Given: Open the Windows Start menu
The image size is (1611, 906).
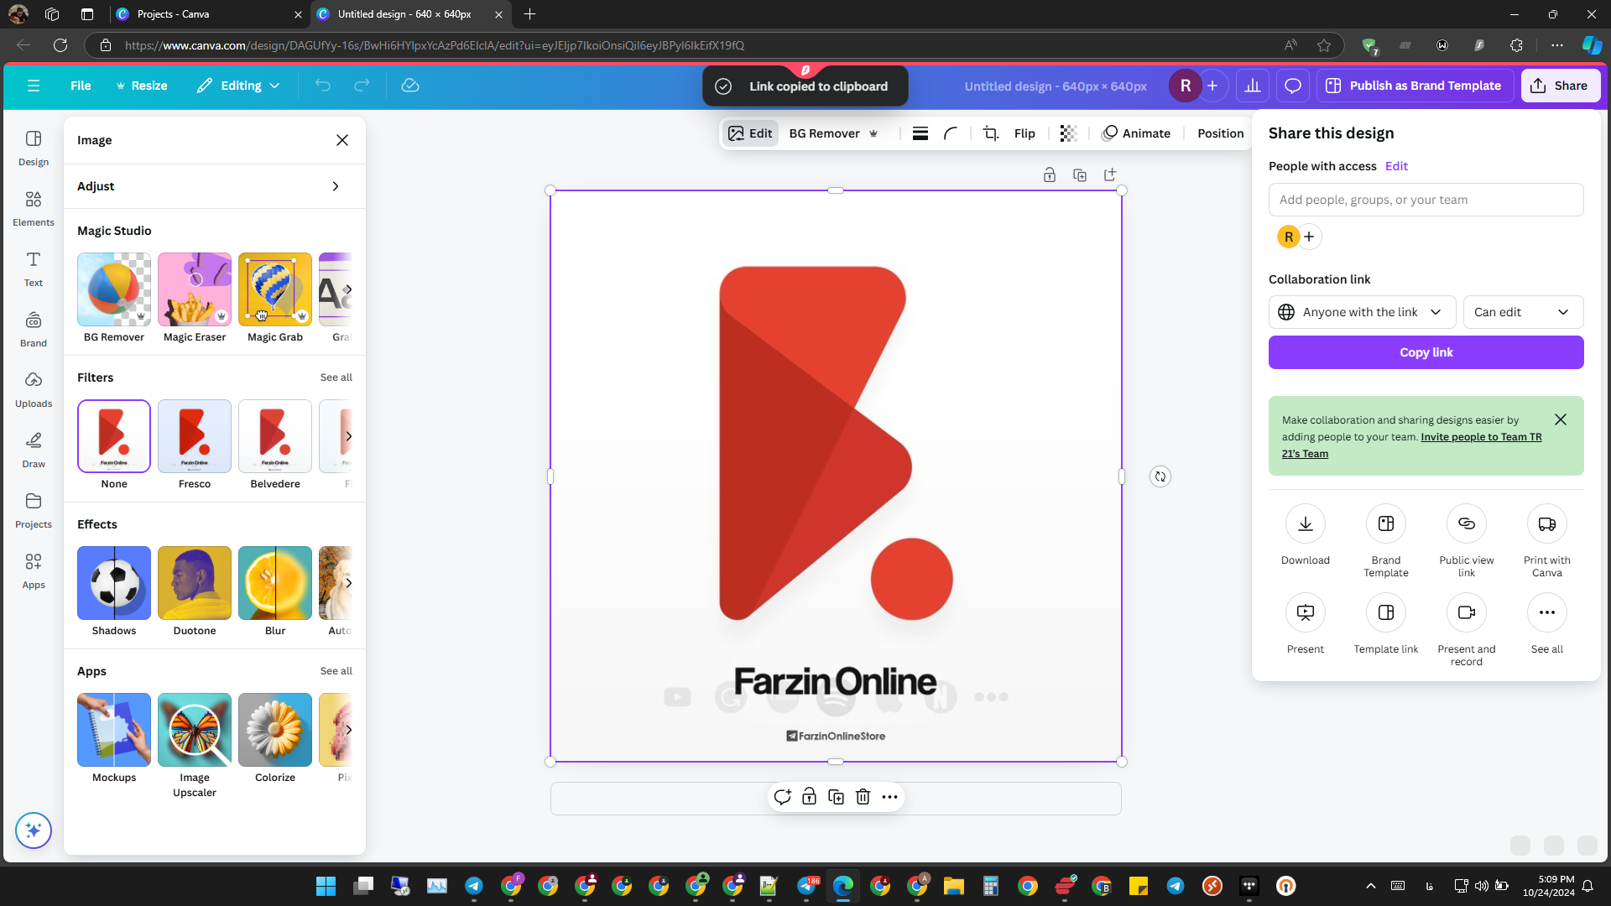Looking at the screenshot, I should (x=326, y=886).
